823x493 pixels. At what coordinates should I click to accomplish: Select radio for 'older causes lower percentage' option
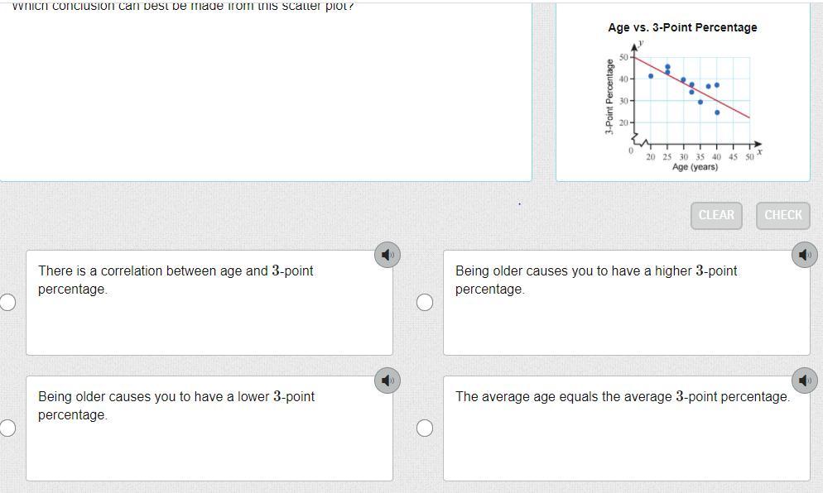tap(7, 428)
